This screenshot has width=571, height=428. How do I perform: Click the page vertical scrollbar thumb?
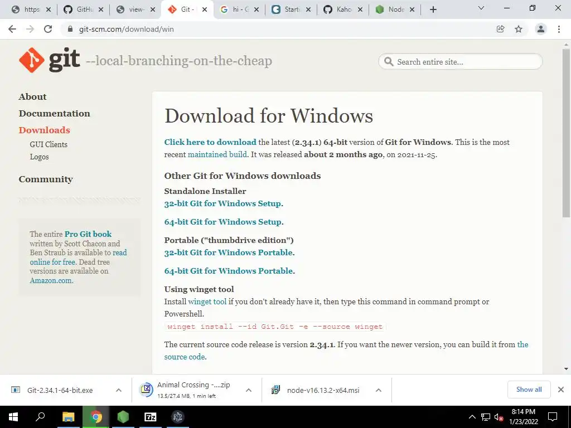coord(566,133)
